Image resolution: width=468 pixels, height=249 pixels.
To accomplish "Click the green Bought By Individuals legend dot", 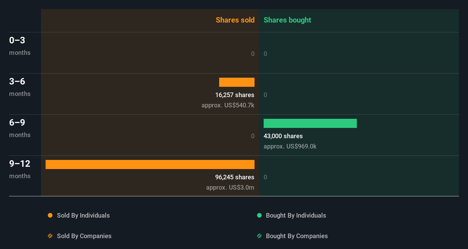I will 259,215.
